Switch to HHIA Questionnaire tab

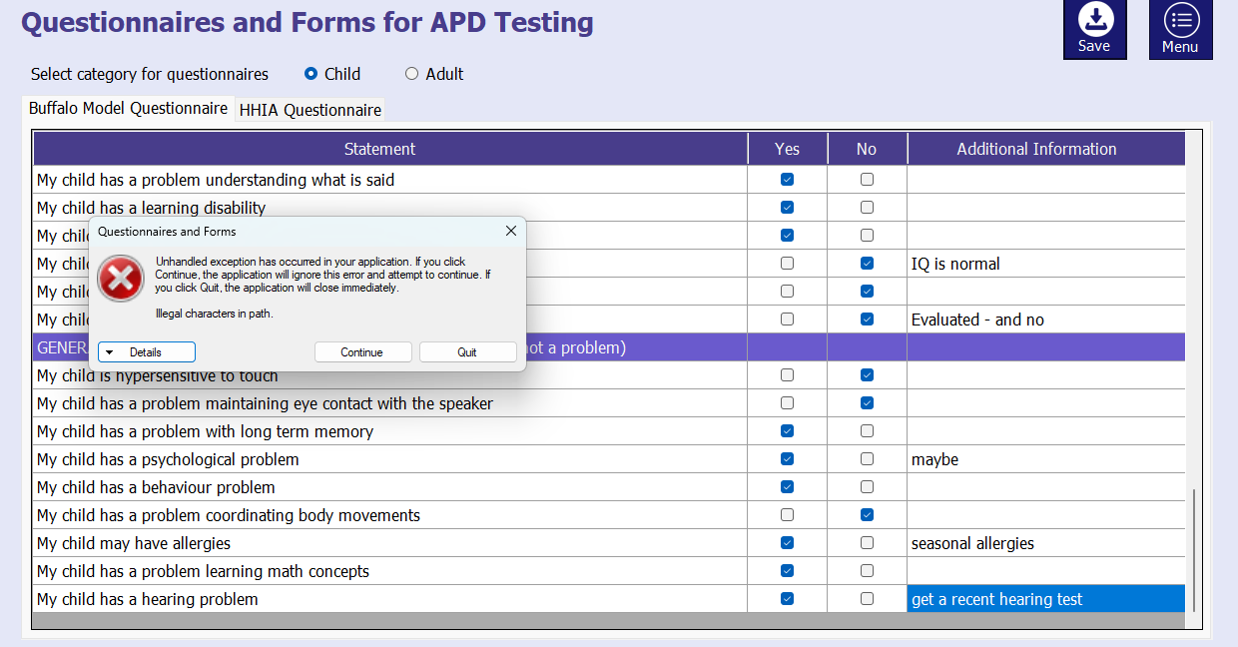point(309,110)
